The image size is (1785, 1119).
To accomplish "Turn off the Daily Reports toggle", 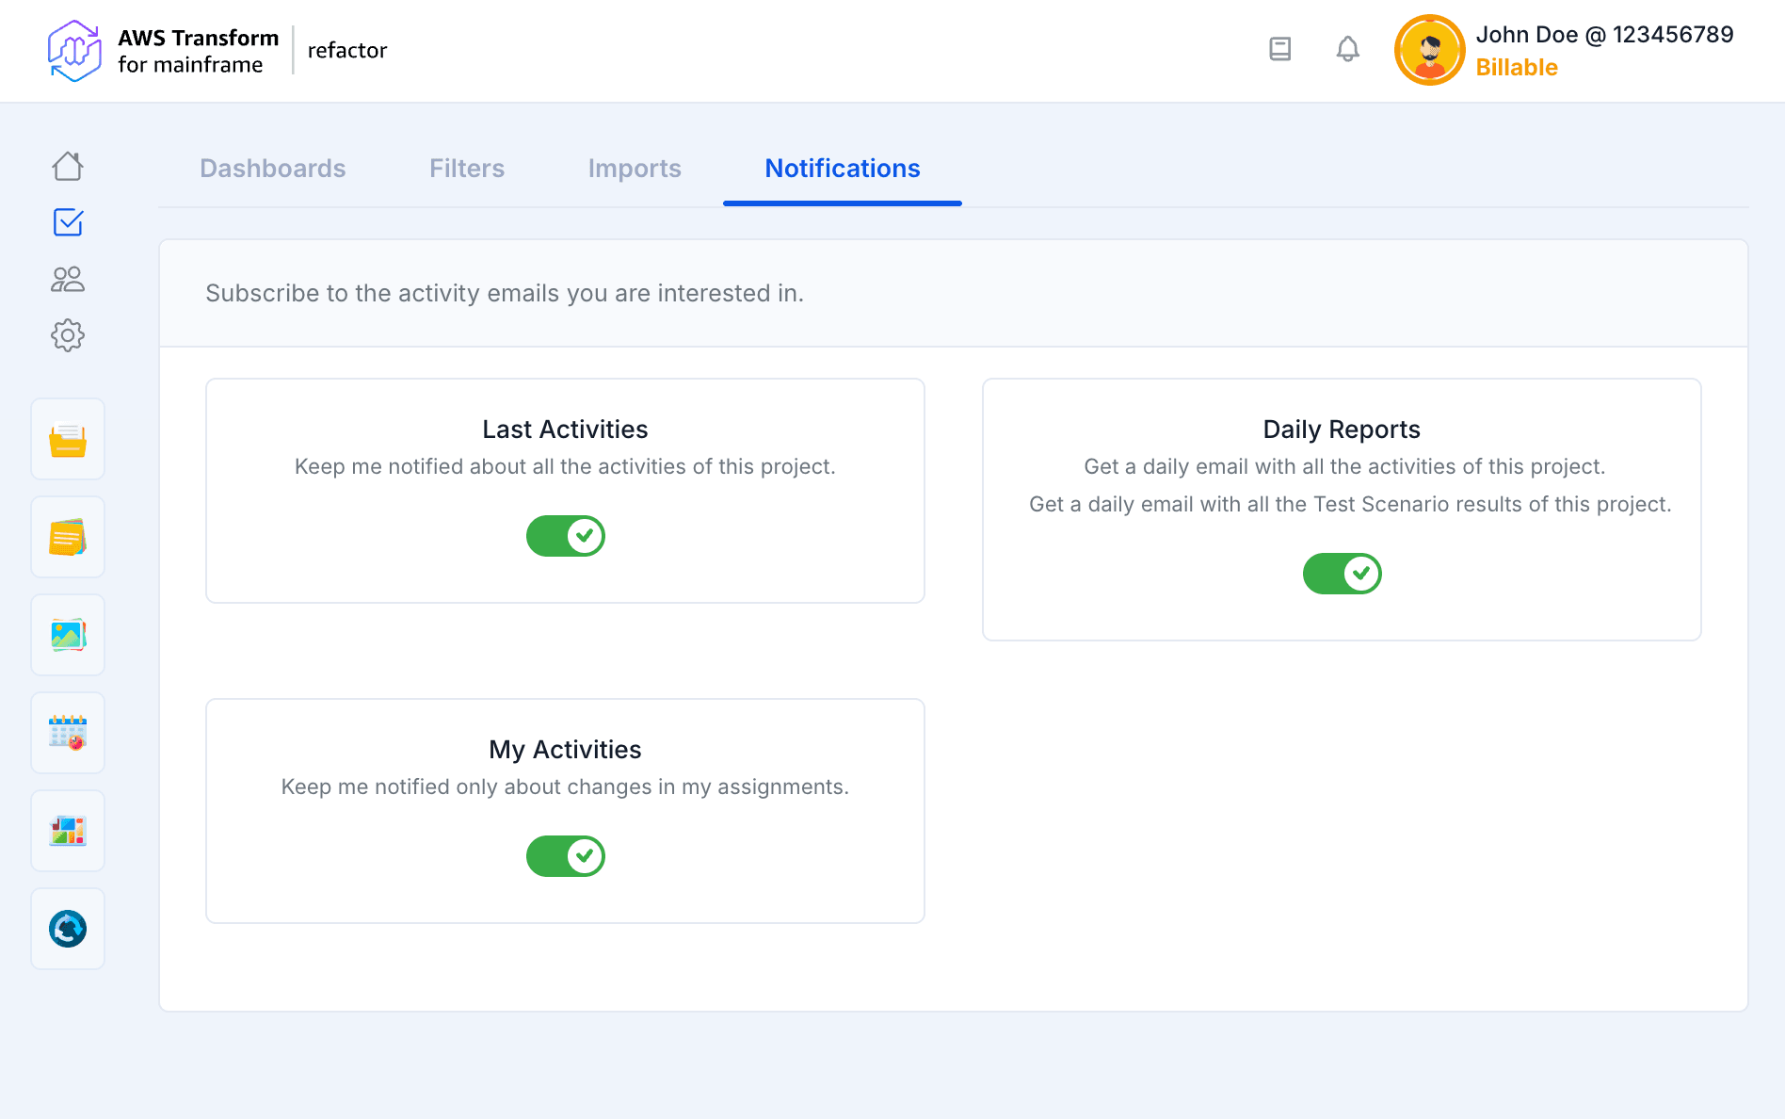I will 1342,574.
